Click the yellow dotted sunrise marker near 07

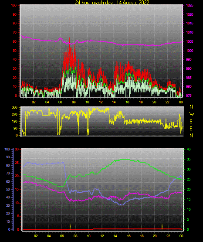70,227
